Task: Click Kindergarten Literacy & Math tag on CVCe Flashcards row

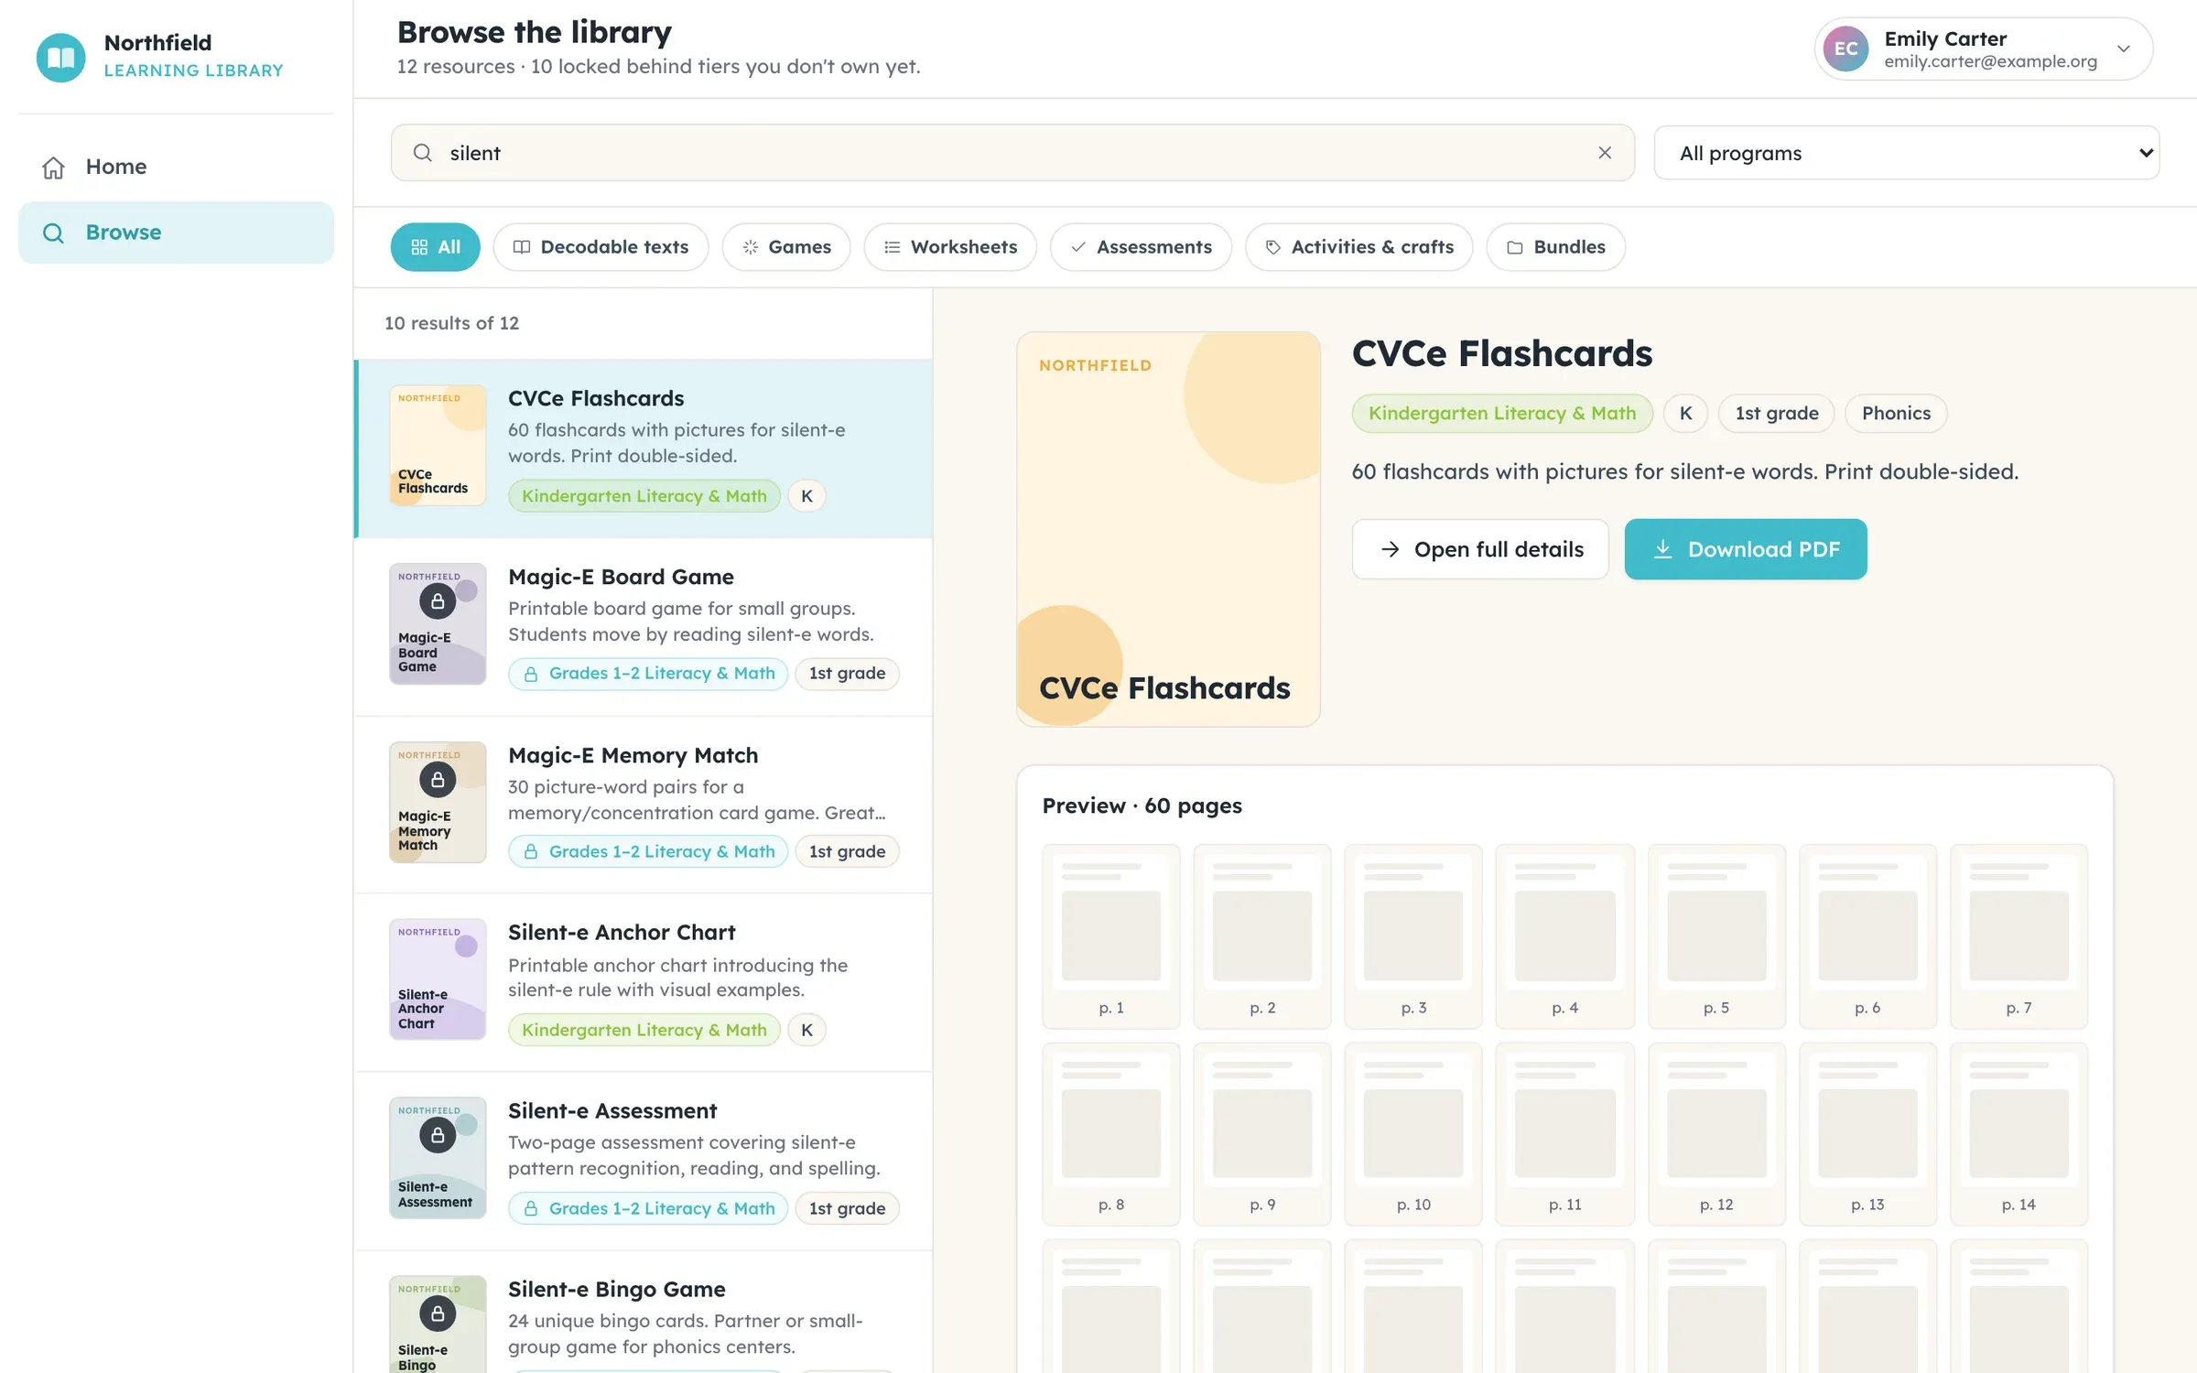Action: click(644, 496)
